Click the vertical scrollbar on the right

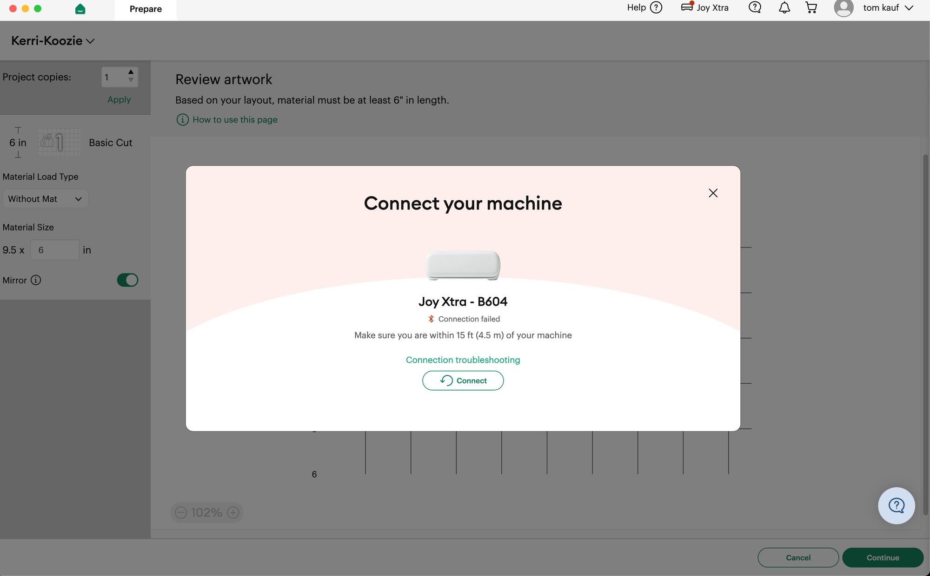(925, 334)
